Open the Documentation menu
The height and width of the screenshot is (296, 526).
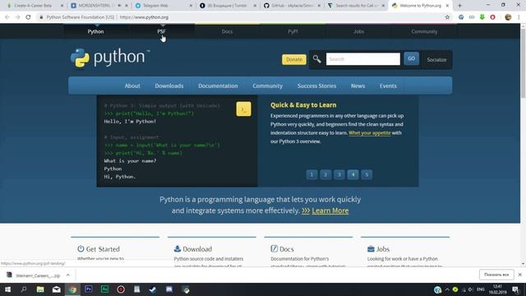click(x=218, y=86)
